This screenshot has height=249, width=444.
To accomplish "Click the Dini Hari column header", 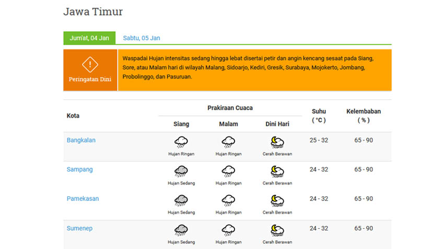I will 277,124.
